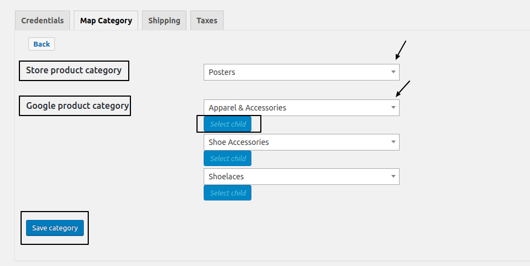The height and width of the screenshot is (266, 530).
Task: Open the Credentials tab
Action: 43,21
